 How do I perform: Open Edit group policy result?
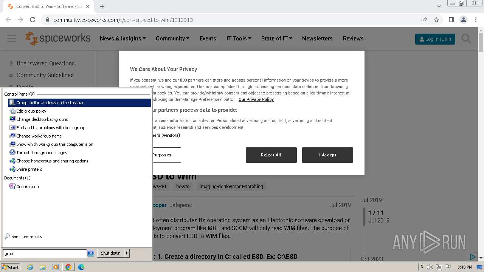coord(79,111)
